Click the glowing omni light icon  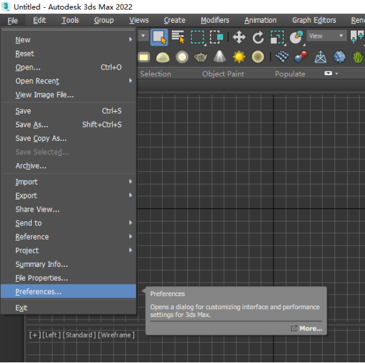pos(182,57)
